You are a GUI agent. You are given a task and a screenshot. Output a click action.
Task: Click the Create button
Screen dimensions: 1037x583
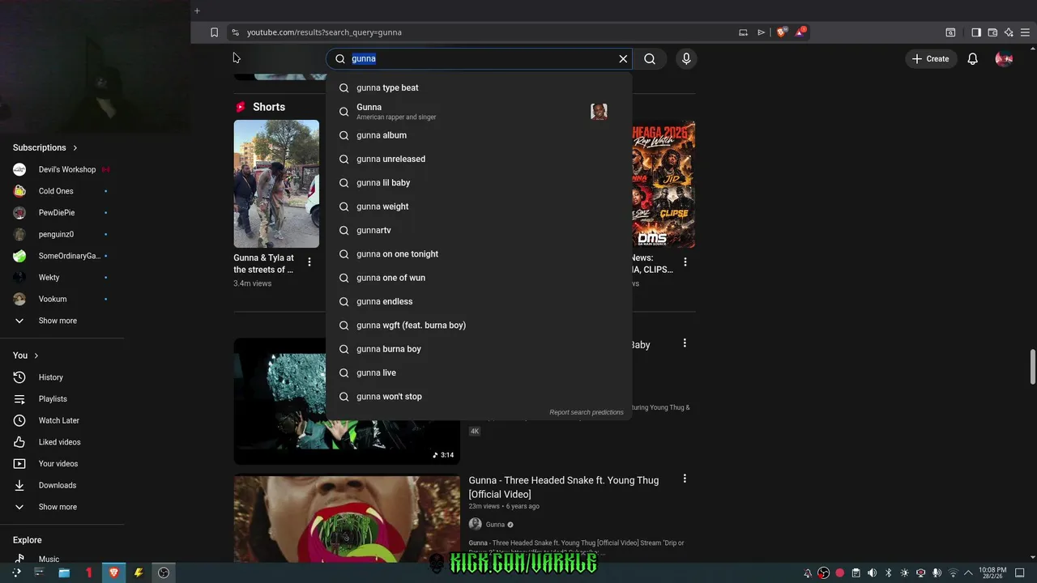(930, 58)
